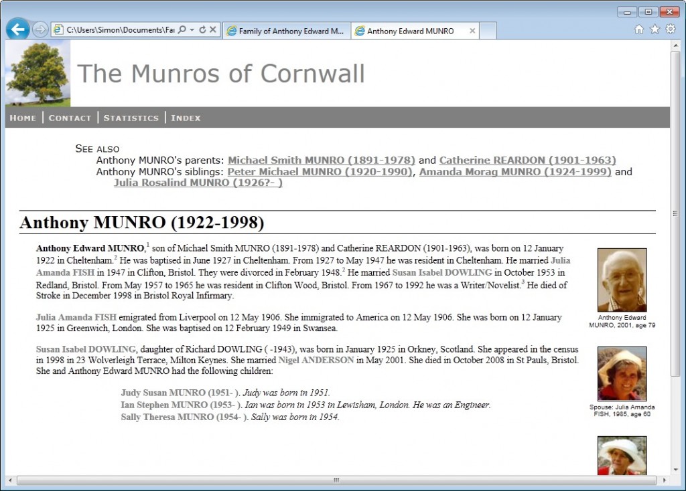The width and height of the screenshot is (686, 491).
Task: Open child link Judy Susan MUNRO (1951- )
Action: click(180, 393)
